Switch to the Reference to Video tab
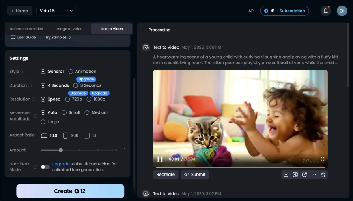353x201 pixels. pyautogui.click(x=26, y=29)
